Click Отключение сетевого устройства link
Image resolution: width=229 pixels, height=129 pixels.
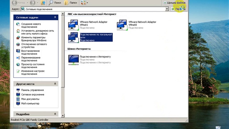tap(34, 46)
